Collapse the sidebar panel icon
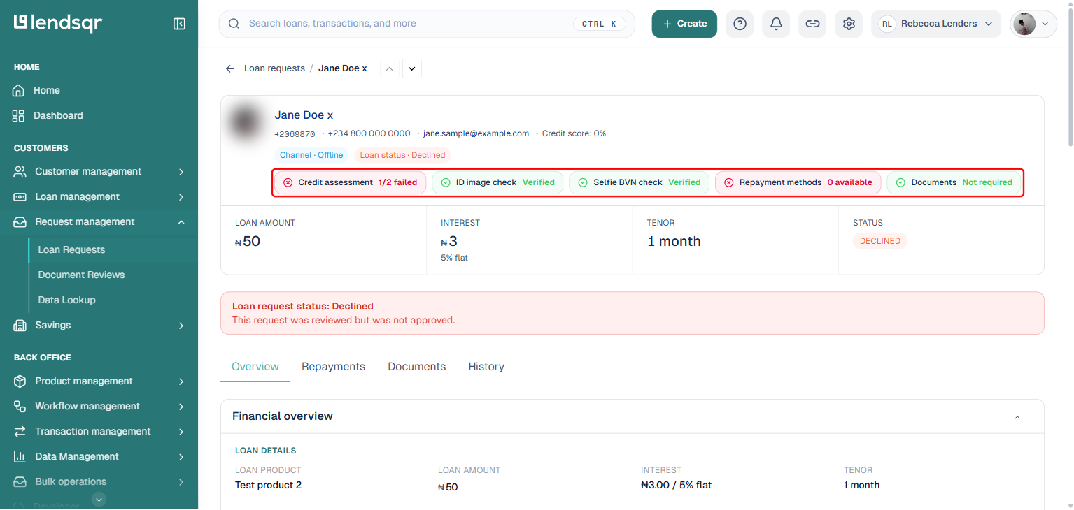This screenshot has width=1074, height=510. click(x=179, y=24)
